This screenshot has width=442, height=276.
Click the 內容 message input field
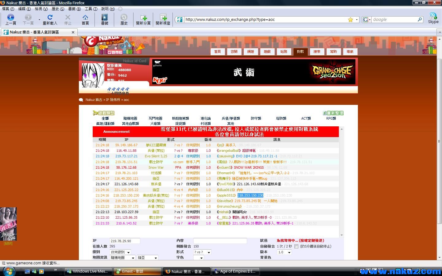click(x=220, y=241)
